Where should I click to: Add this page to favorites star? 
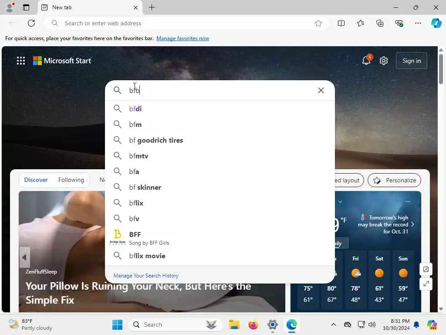[318, 24]
